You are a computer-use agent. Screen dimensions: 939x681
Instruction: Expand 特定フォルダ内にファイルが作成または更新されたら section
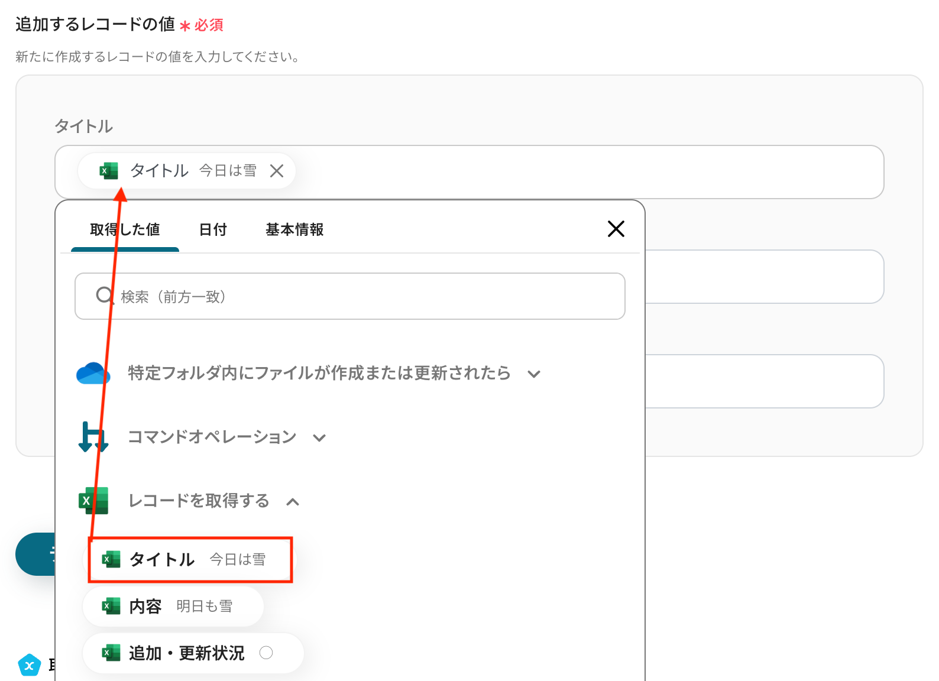click(x=534, y=374)
